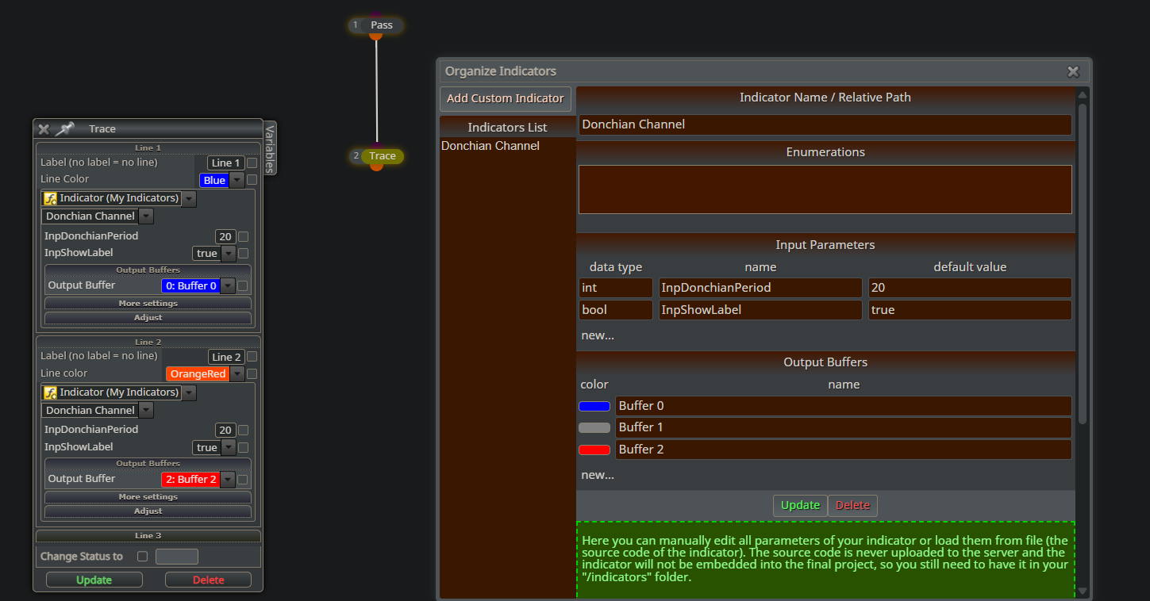The image size is (1150, 601).
Task: Click the Buffer 1 name field
Action: (x=844, y=427)
